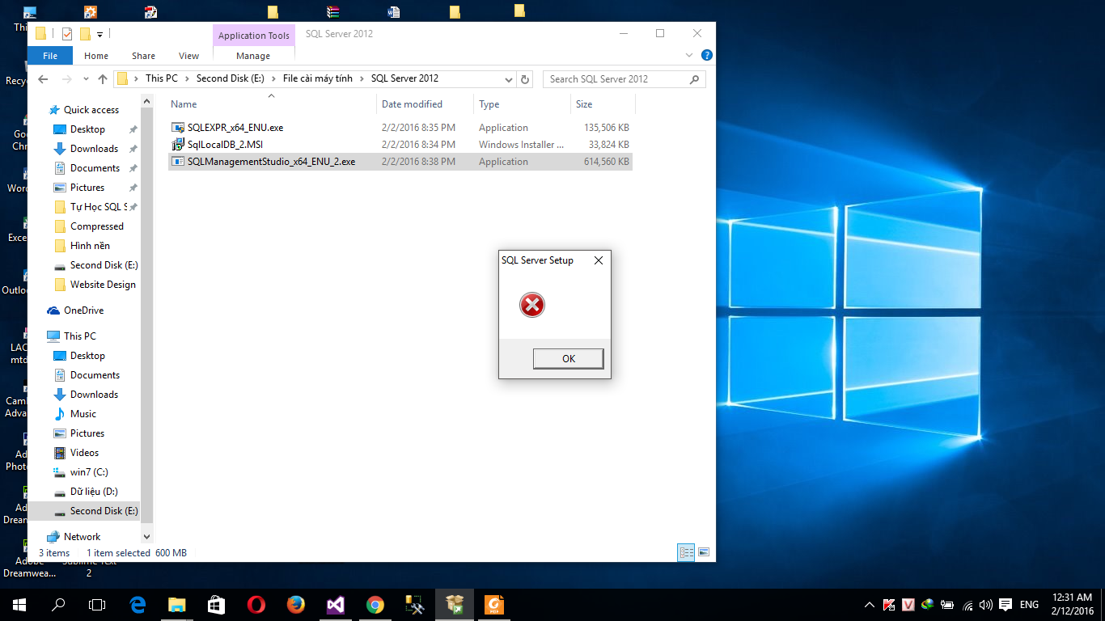
Task: Click the red error icon in SQL Server Setup
Action: [532, 305]
